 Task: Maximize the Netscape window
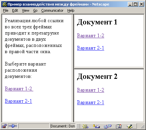pos(136,4)
